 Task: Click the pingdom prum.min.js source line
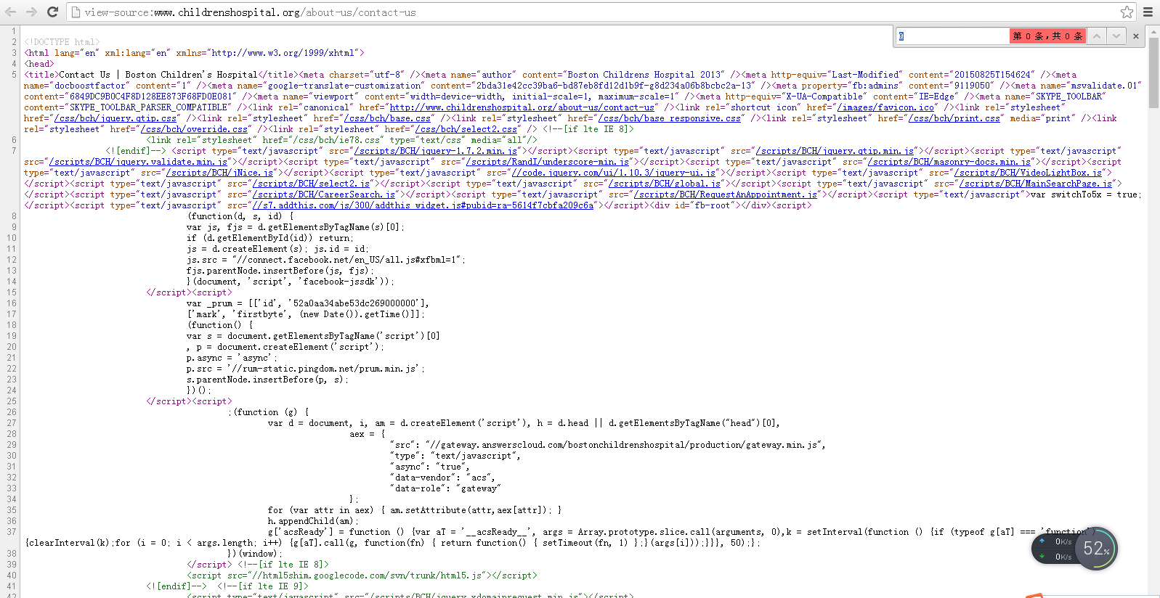[x=306, y=369]
